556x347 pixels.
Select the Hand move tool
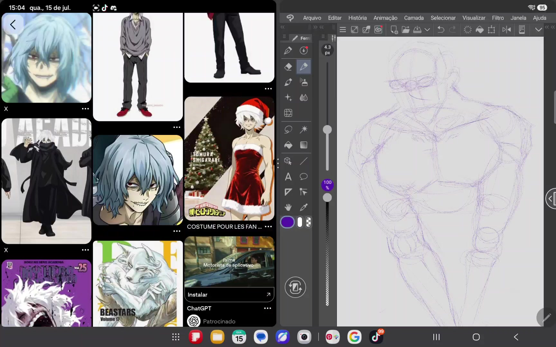pyautogui.click(x=288, y=208)
